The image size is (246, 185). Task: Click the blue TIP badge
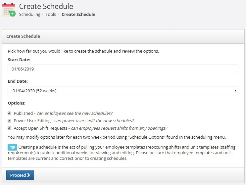[x=12, y=147]
